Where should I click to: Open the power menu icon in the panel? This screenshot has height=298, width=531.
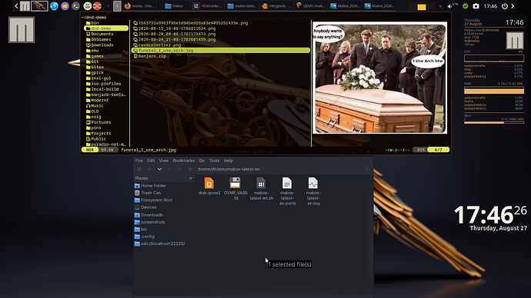pos(505,6)
